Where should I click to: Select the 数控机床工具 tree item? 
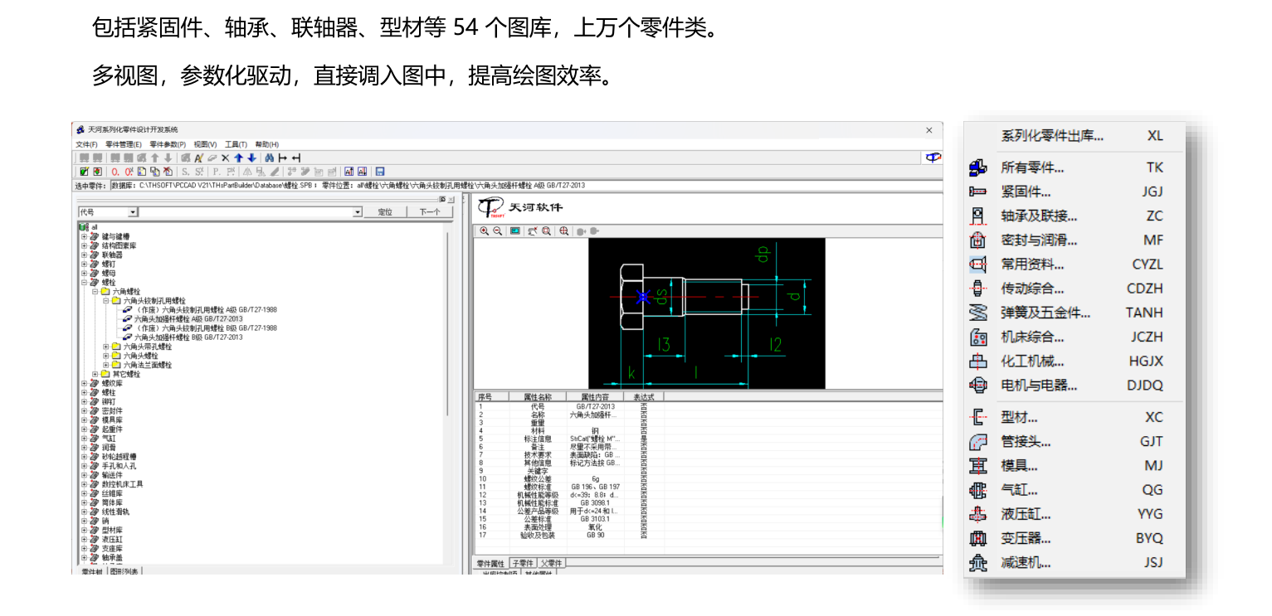(122, 483)
